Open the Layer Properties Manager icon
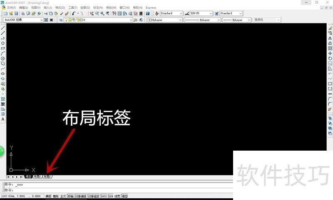This screenshot has width=333, height=200. pyautogui.click(x=61, y=20)
